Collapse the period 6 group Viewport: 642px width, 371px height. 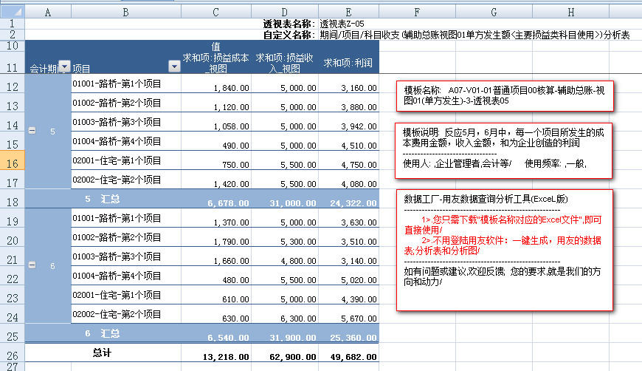coord(32,264)
